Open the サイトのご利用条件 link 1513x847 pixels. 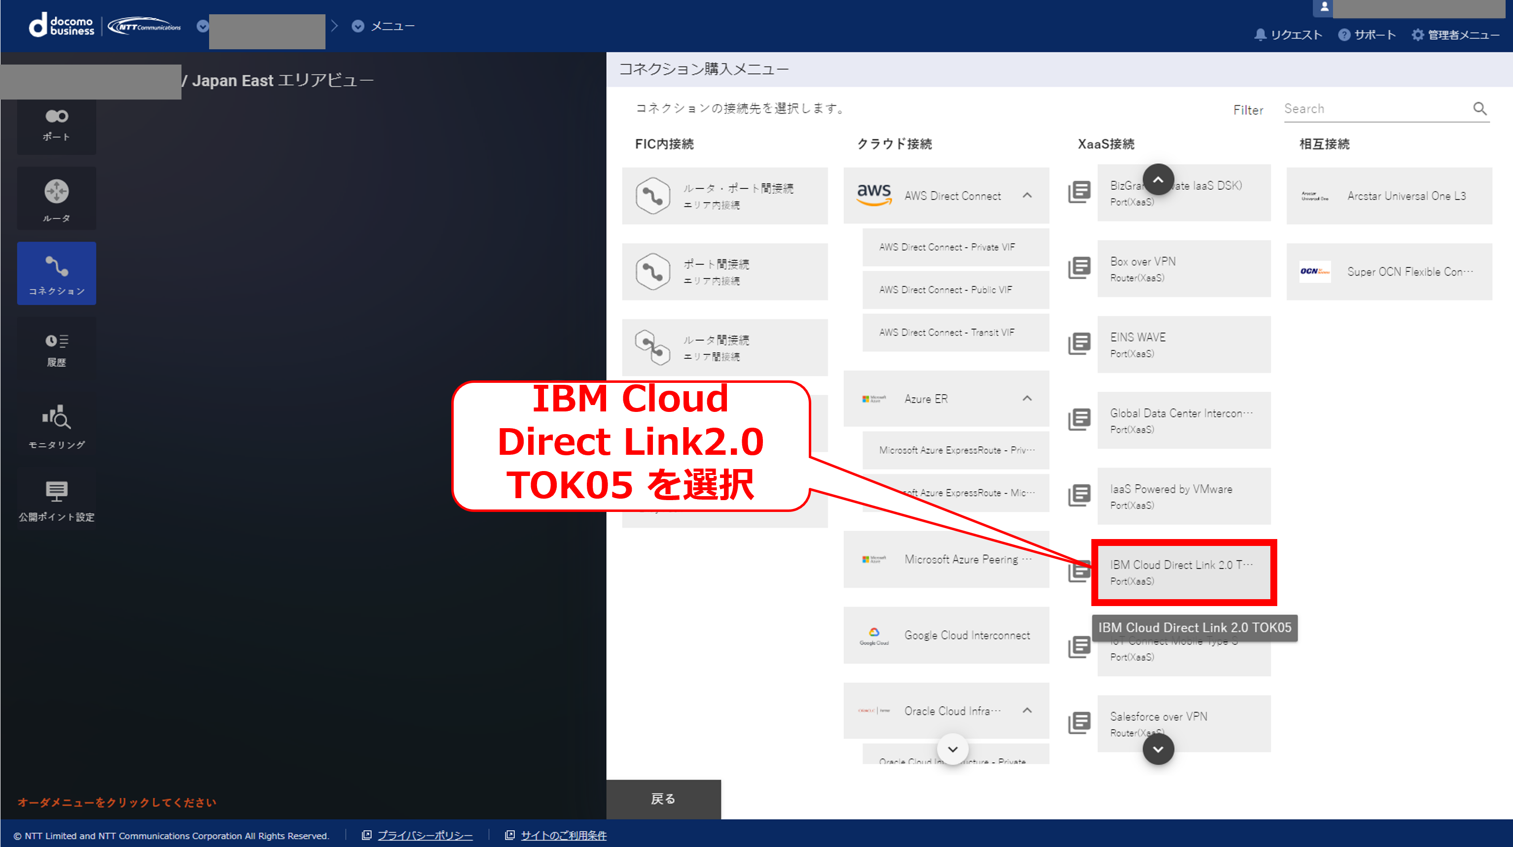[x=563, y=835]
